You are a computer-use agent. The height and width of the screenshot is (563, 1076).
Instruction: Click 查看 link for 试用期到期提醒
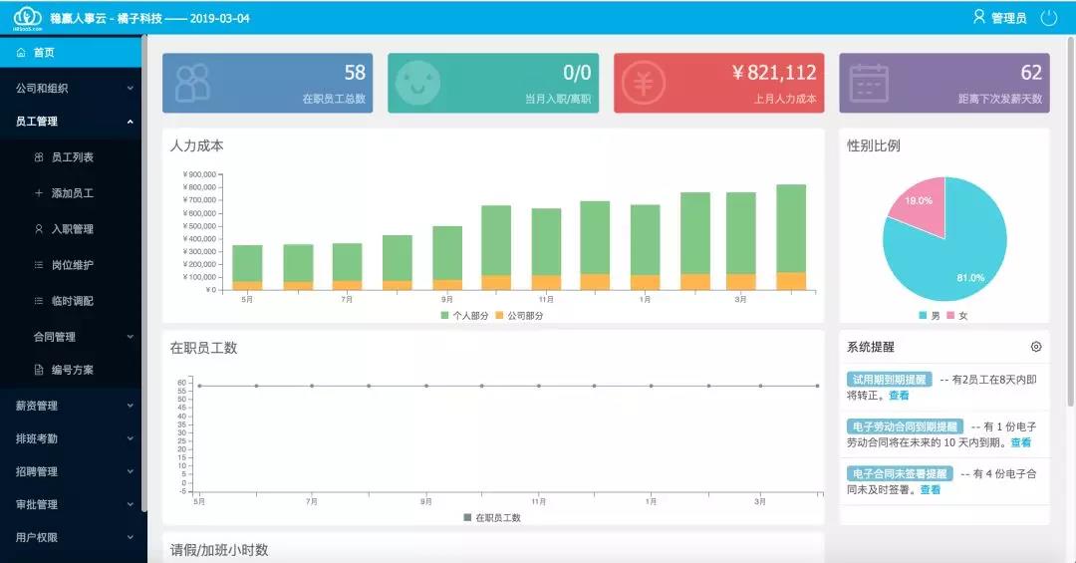click(x=899, y=396)
